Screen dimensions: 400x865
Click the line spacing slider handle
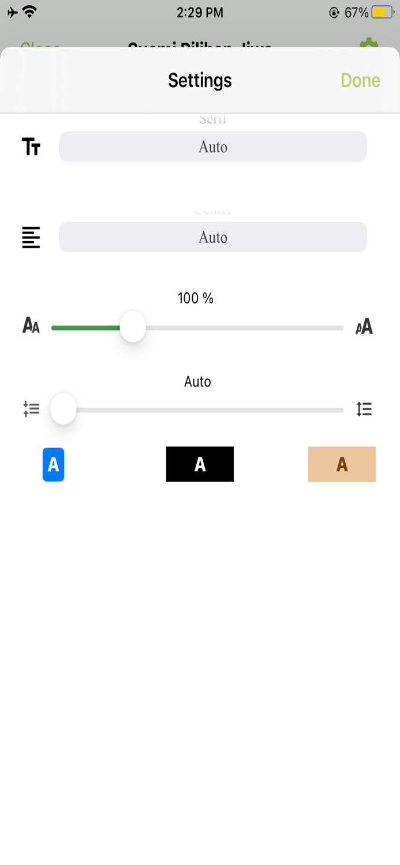tap(63, 409)
